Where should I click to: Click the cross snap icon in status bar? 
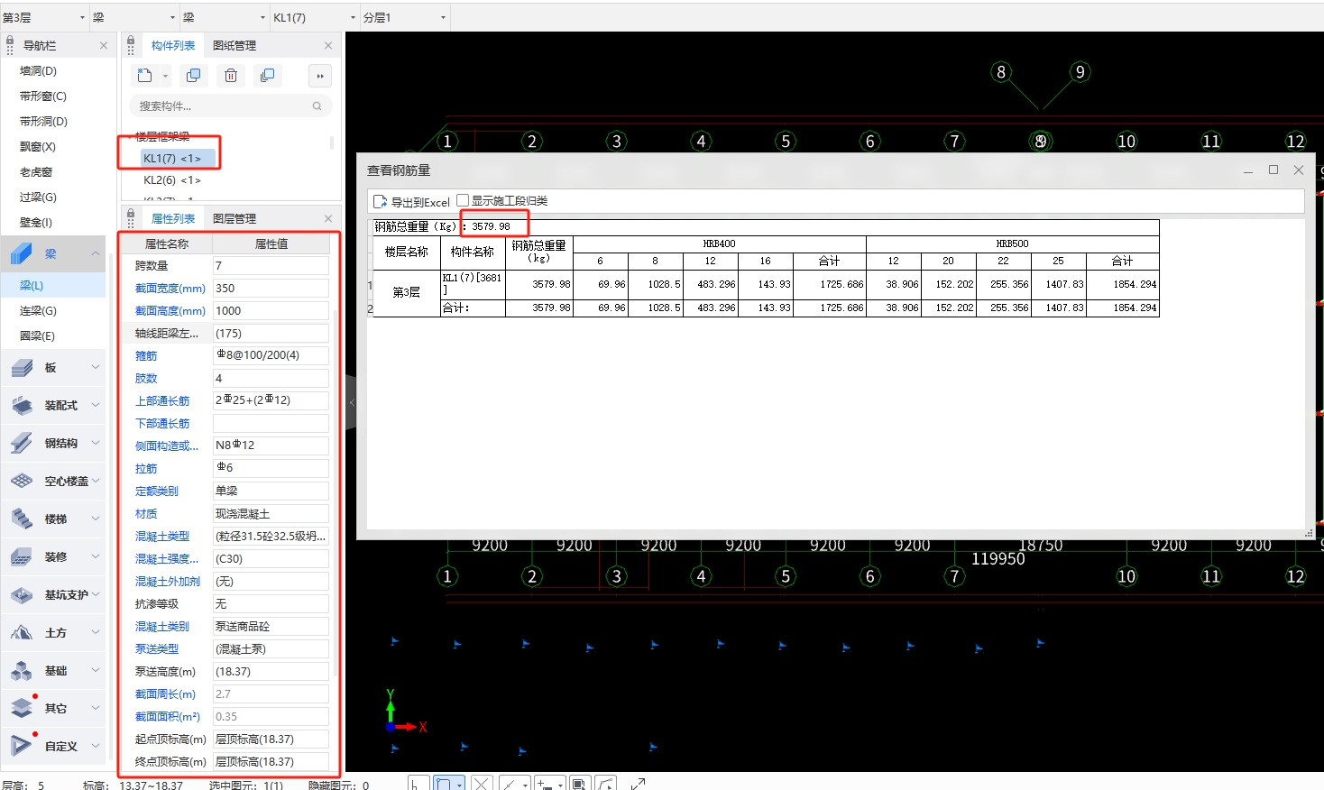[482, 784]
